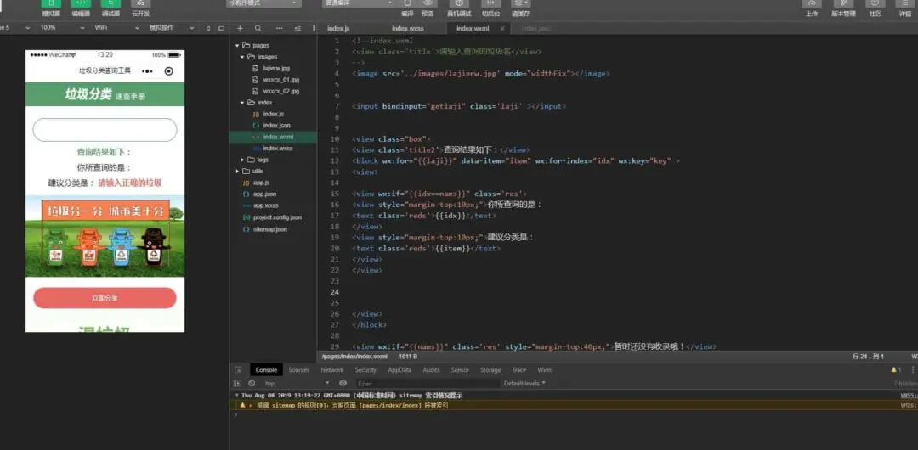Click the simulator capsule close circle icon
This screenshot has width=918, height=450.
pos(168,71)
